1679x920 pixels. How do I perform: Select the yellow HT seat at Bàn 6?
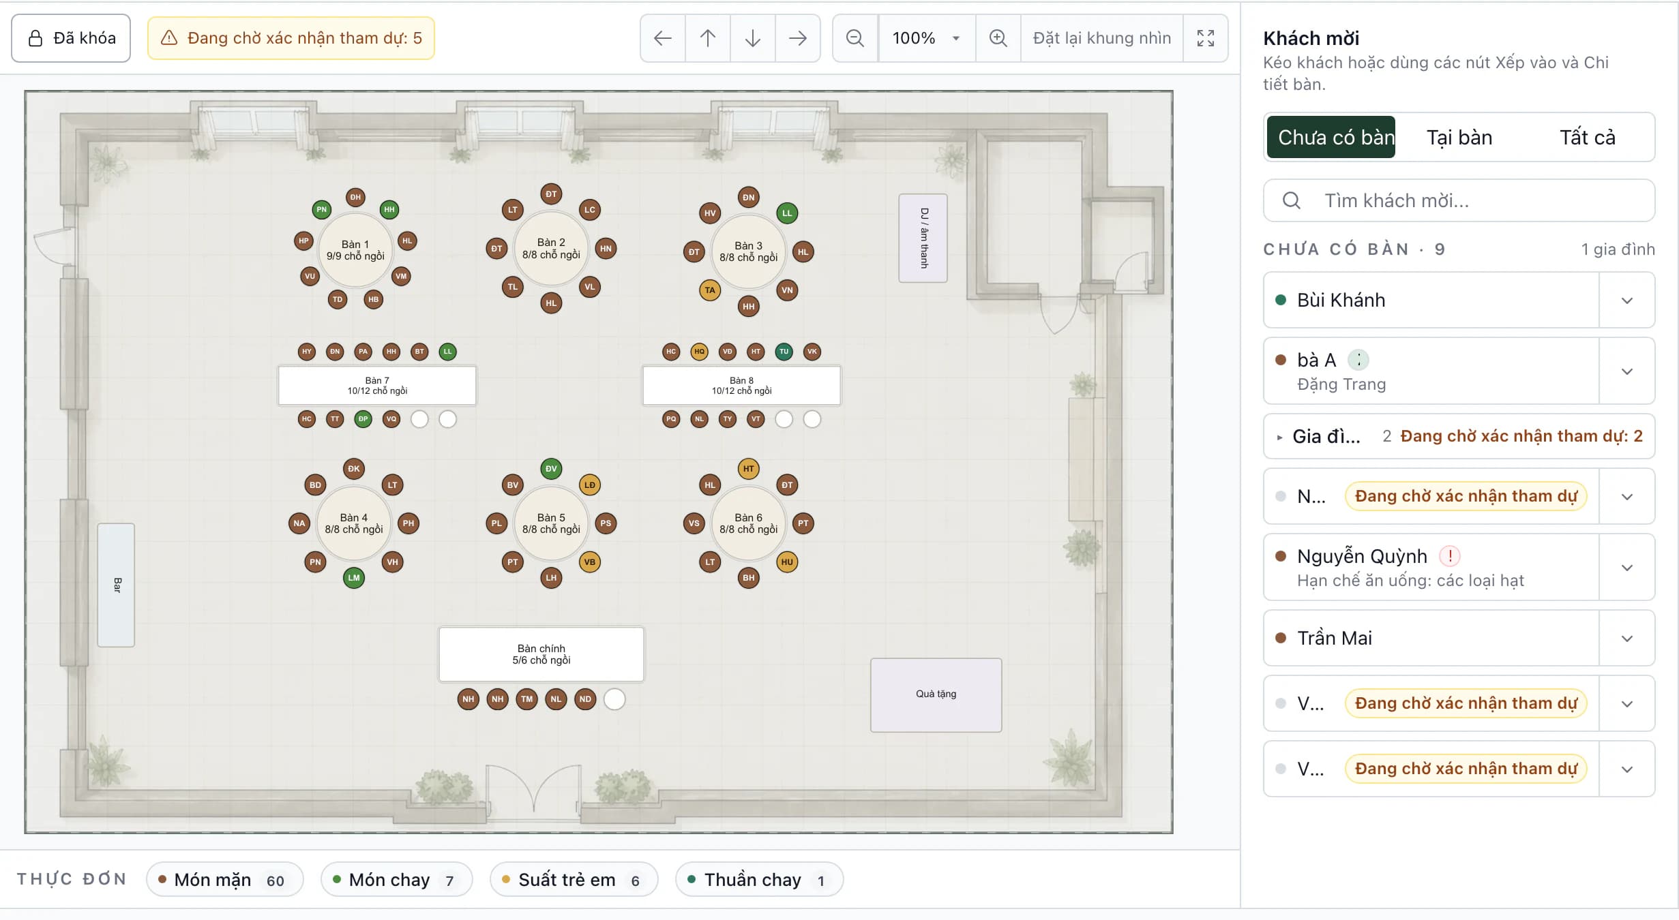pyautogui.click(x=749, y=469)
